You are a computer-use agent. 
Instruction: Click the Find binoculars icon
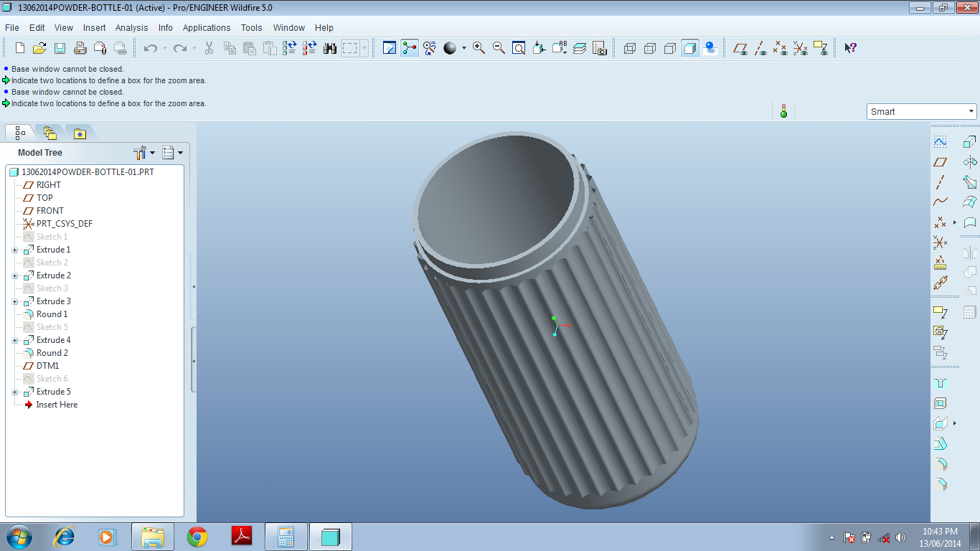point(330,48)
